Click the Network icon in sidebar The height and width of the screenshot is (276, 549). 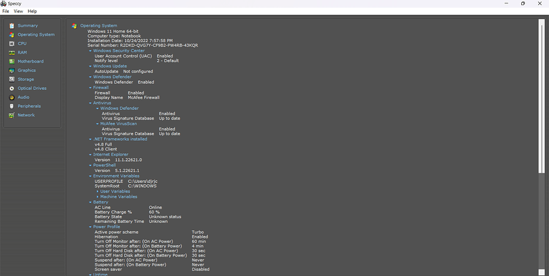coord(12,115)
